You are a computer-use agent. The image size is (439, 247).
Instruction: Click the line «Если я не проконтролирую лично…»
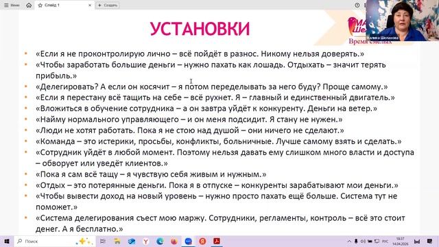coord(200,54)
